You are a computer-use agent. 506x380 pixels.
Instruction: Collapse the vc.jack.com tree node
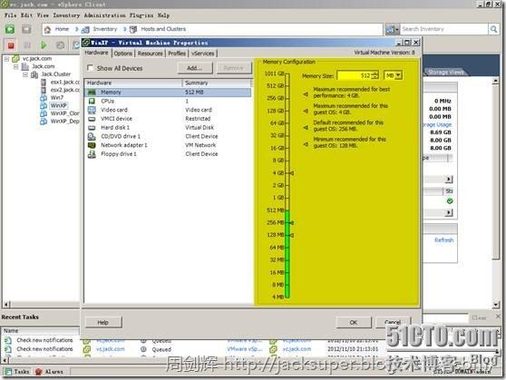6,59
